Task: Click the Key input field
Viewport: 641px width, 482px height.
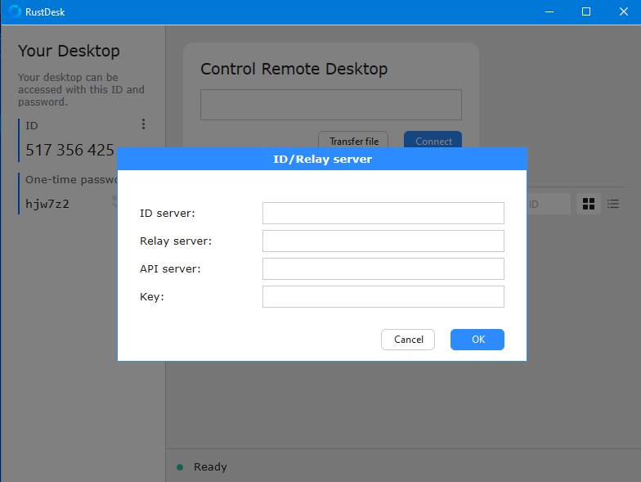Action: coord(383,296)
